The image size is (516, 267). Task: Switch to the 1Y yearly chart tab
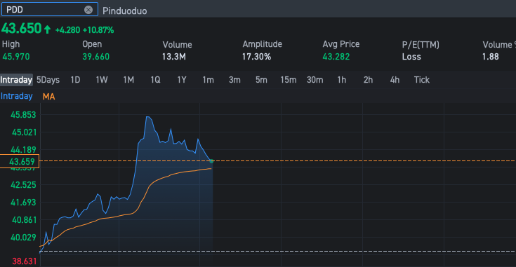point(182,80)
